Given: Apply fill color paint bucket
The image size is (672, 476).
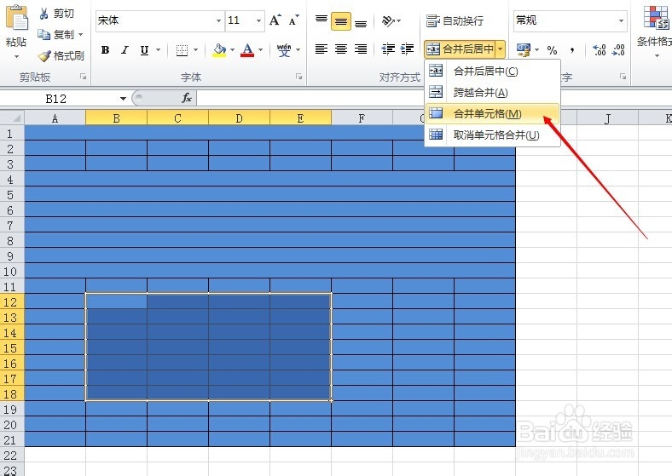Looking at the screenshot, I should pyautogui.click(x=219, y=50).
